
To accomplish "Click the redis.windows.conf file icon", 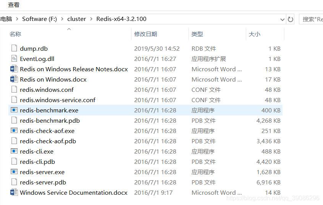I will [14, 89].
